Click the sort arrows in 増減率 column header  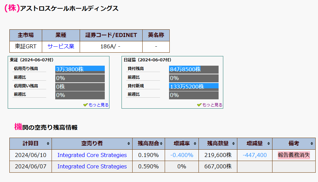pyautogui.click(x=195, y=144)
